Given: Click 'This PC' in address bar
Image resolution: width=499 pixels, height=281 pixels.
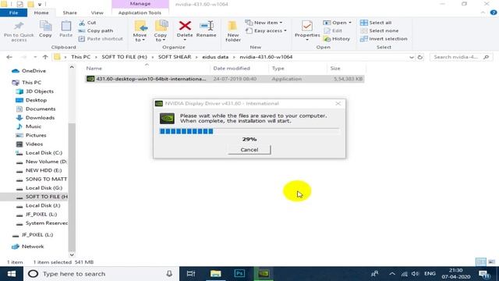Looking at the screenshot, I should click(80, 57).
